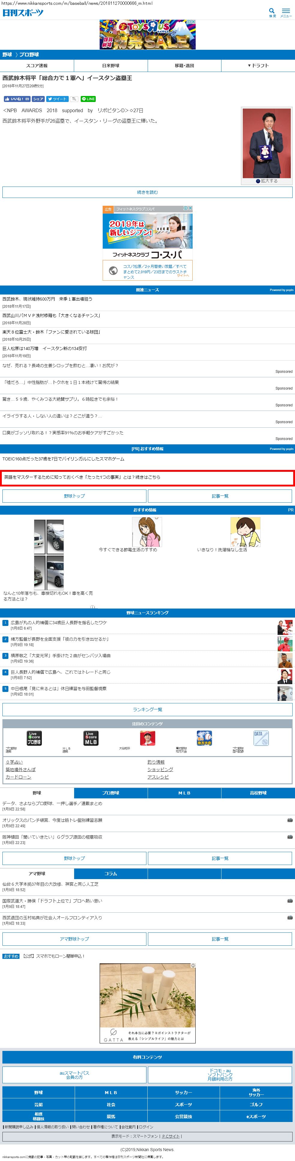Expand the article with 続きを読む
The width and height of the screenshot is (295, 1161).
point(148,192)
